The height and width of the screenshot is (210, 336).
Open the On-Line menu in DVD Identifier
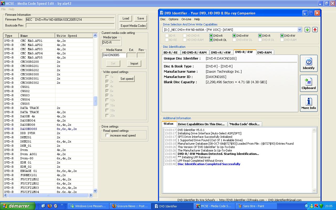(186, 19)
